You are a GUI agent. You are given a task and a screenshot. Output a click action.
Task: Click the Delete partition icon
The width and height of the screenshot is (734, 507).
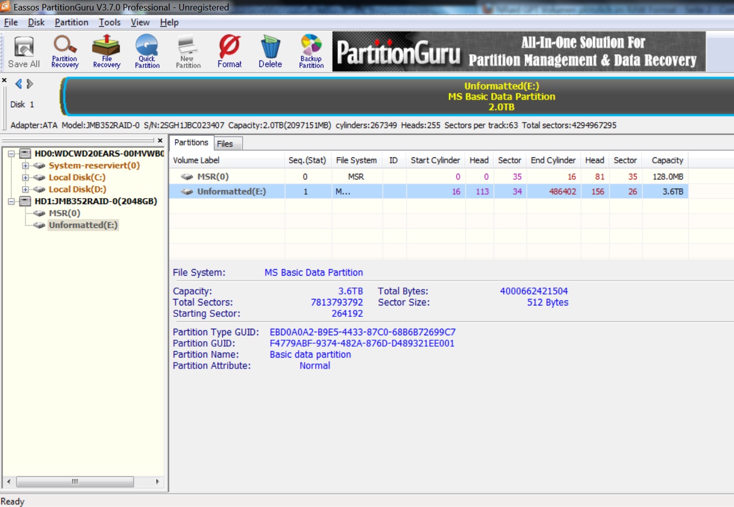point(270,52)
